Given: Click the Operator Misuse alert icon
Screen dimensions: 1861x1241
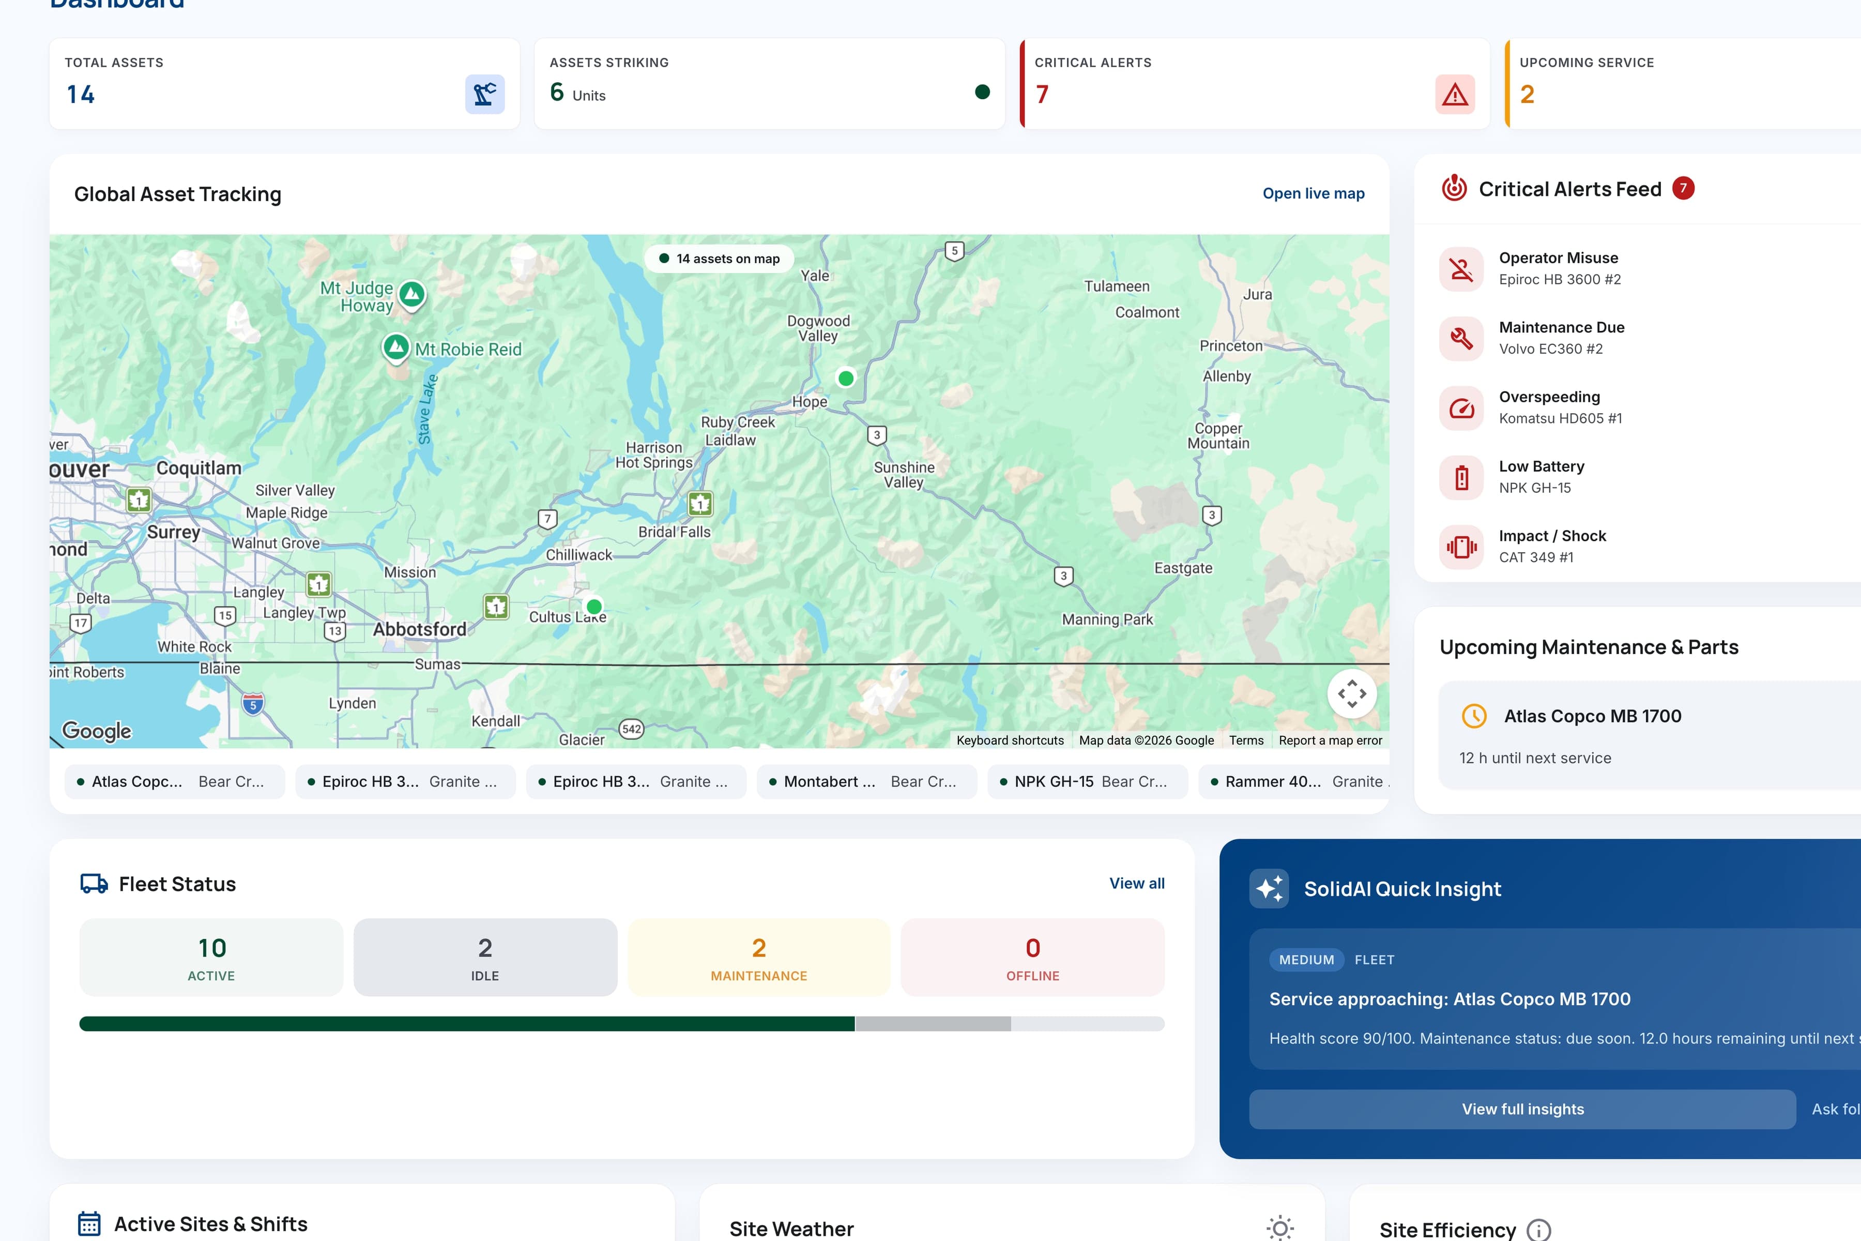Looking at the screenshot, I should coord(1461,269).
